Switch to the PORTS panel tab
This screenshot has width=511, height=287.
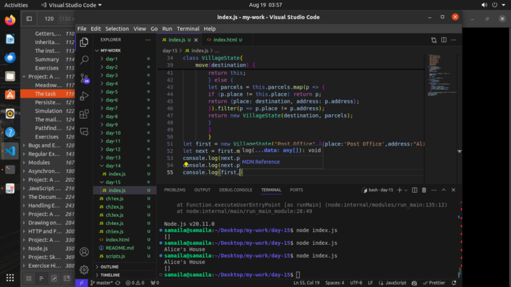[296, 189]
